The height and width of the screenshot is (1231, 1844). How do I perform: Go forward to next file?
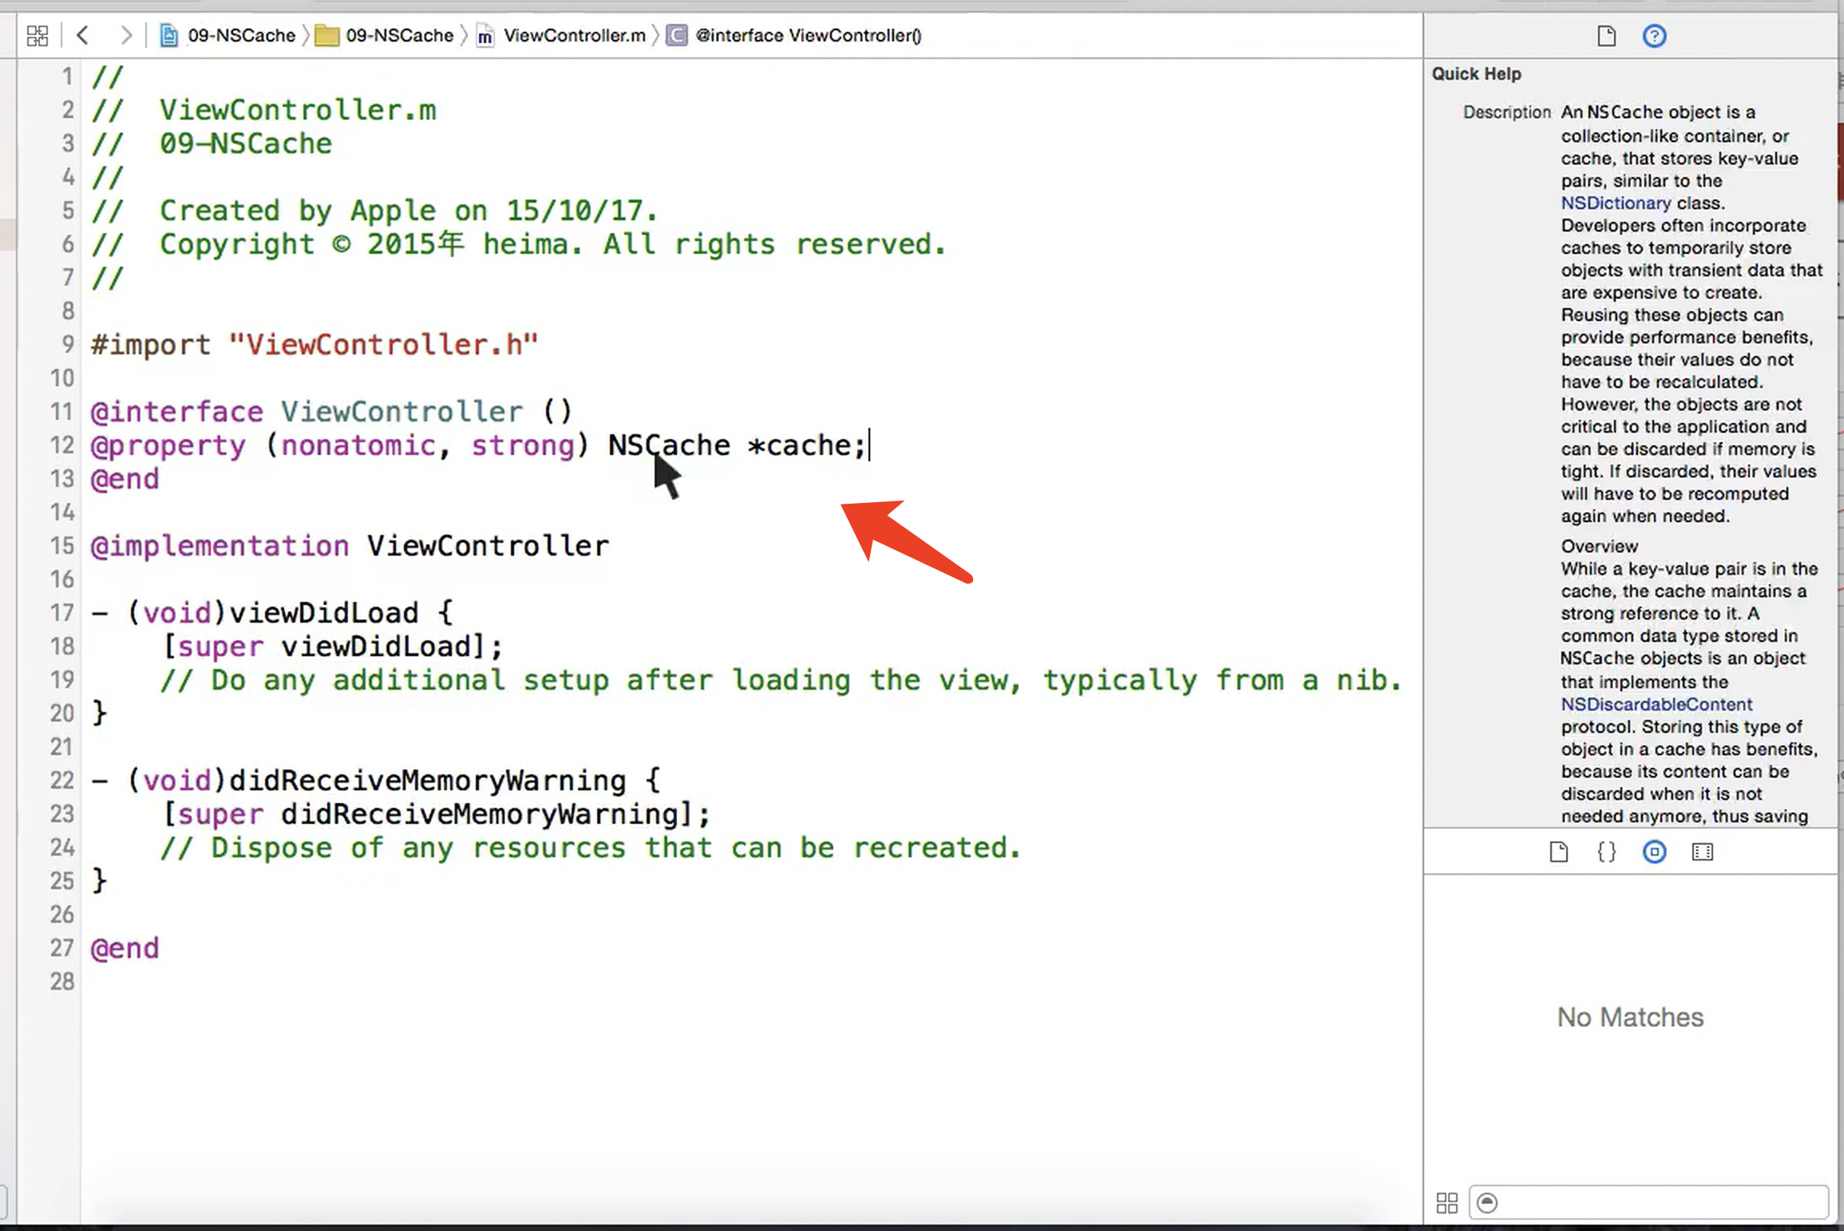[x=125, y=35]
